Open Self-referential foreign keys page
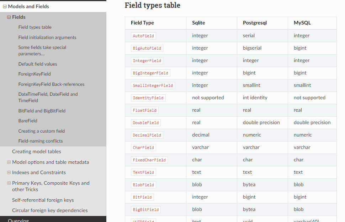 pos(43,200)
